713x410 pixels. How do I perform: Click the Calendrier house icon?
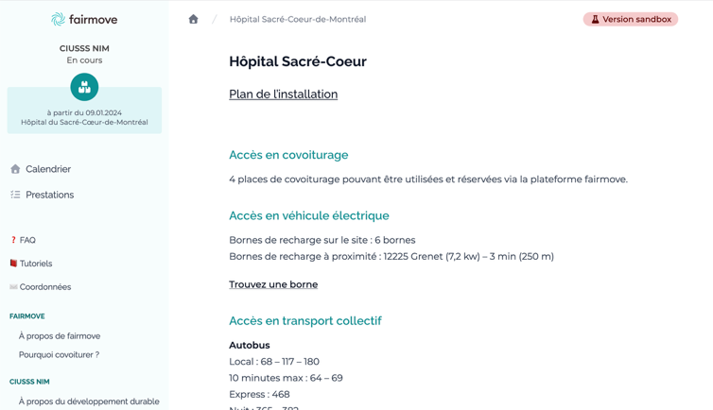click(15, 169)
